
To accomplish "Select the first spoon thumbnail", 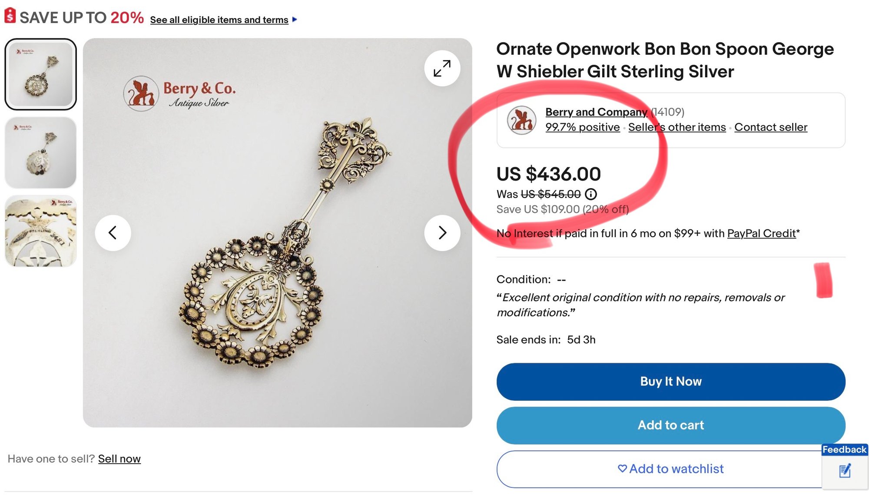I will 41,74.
